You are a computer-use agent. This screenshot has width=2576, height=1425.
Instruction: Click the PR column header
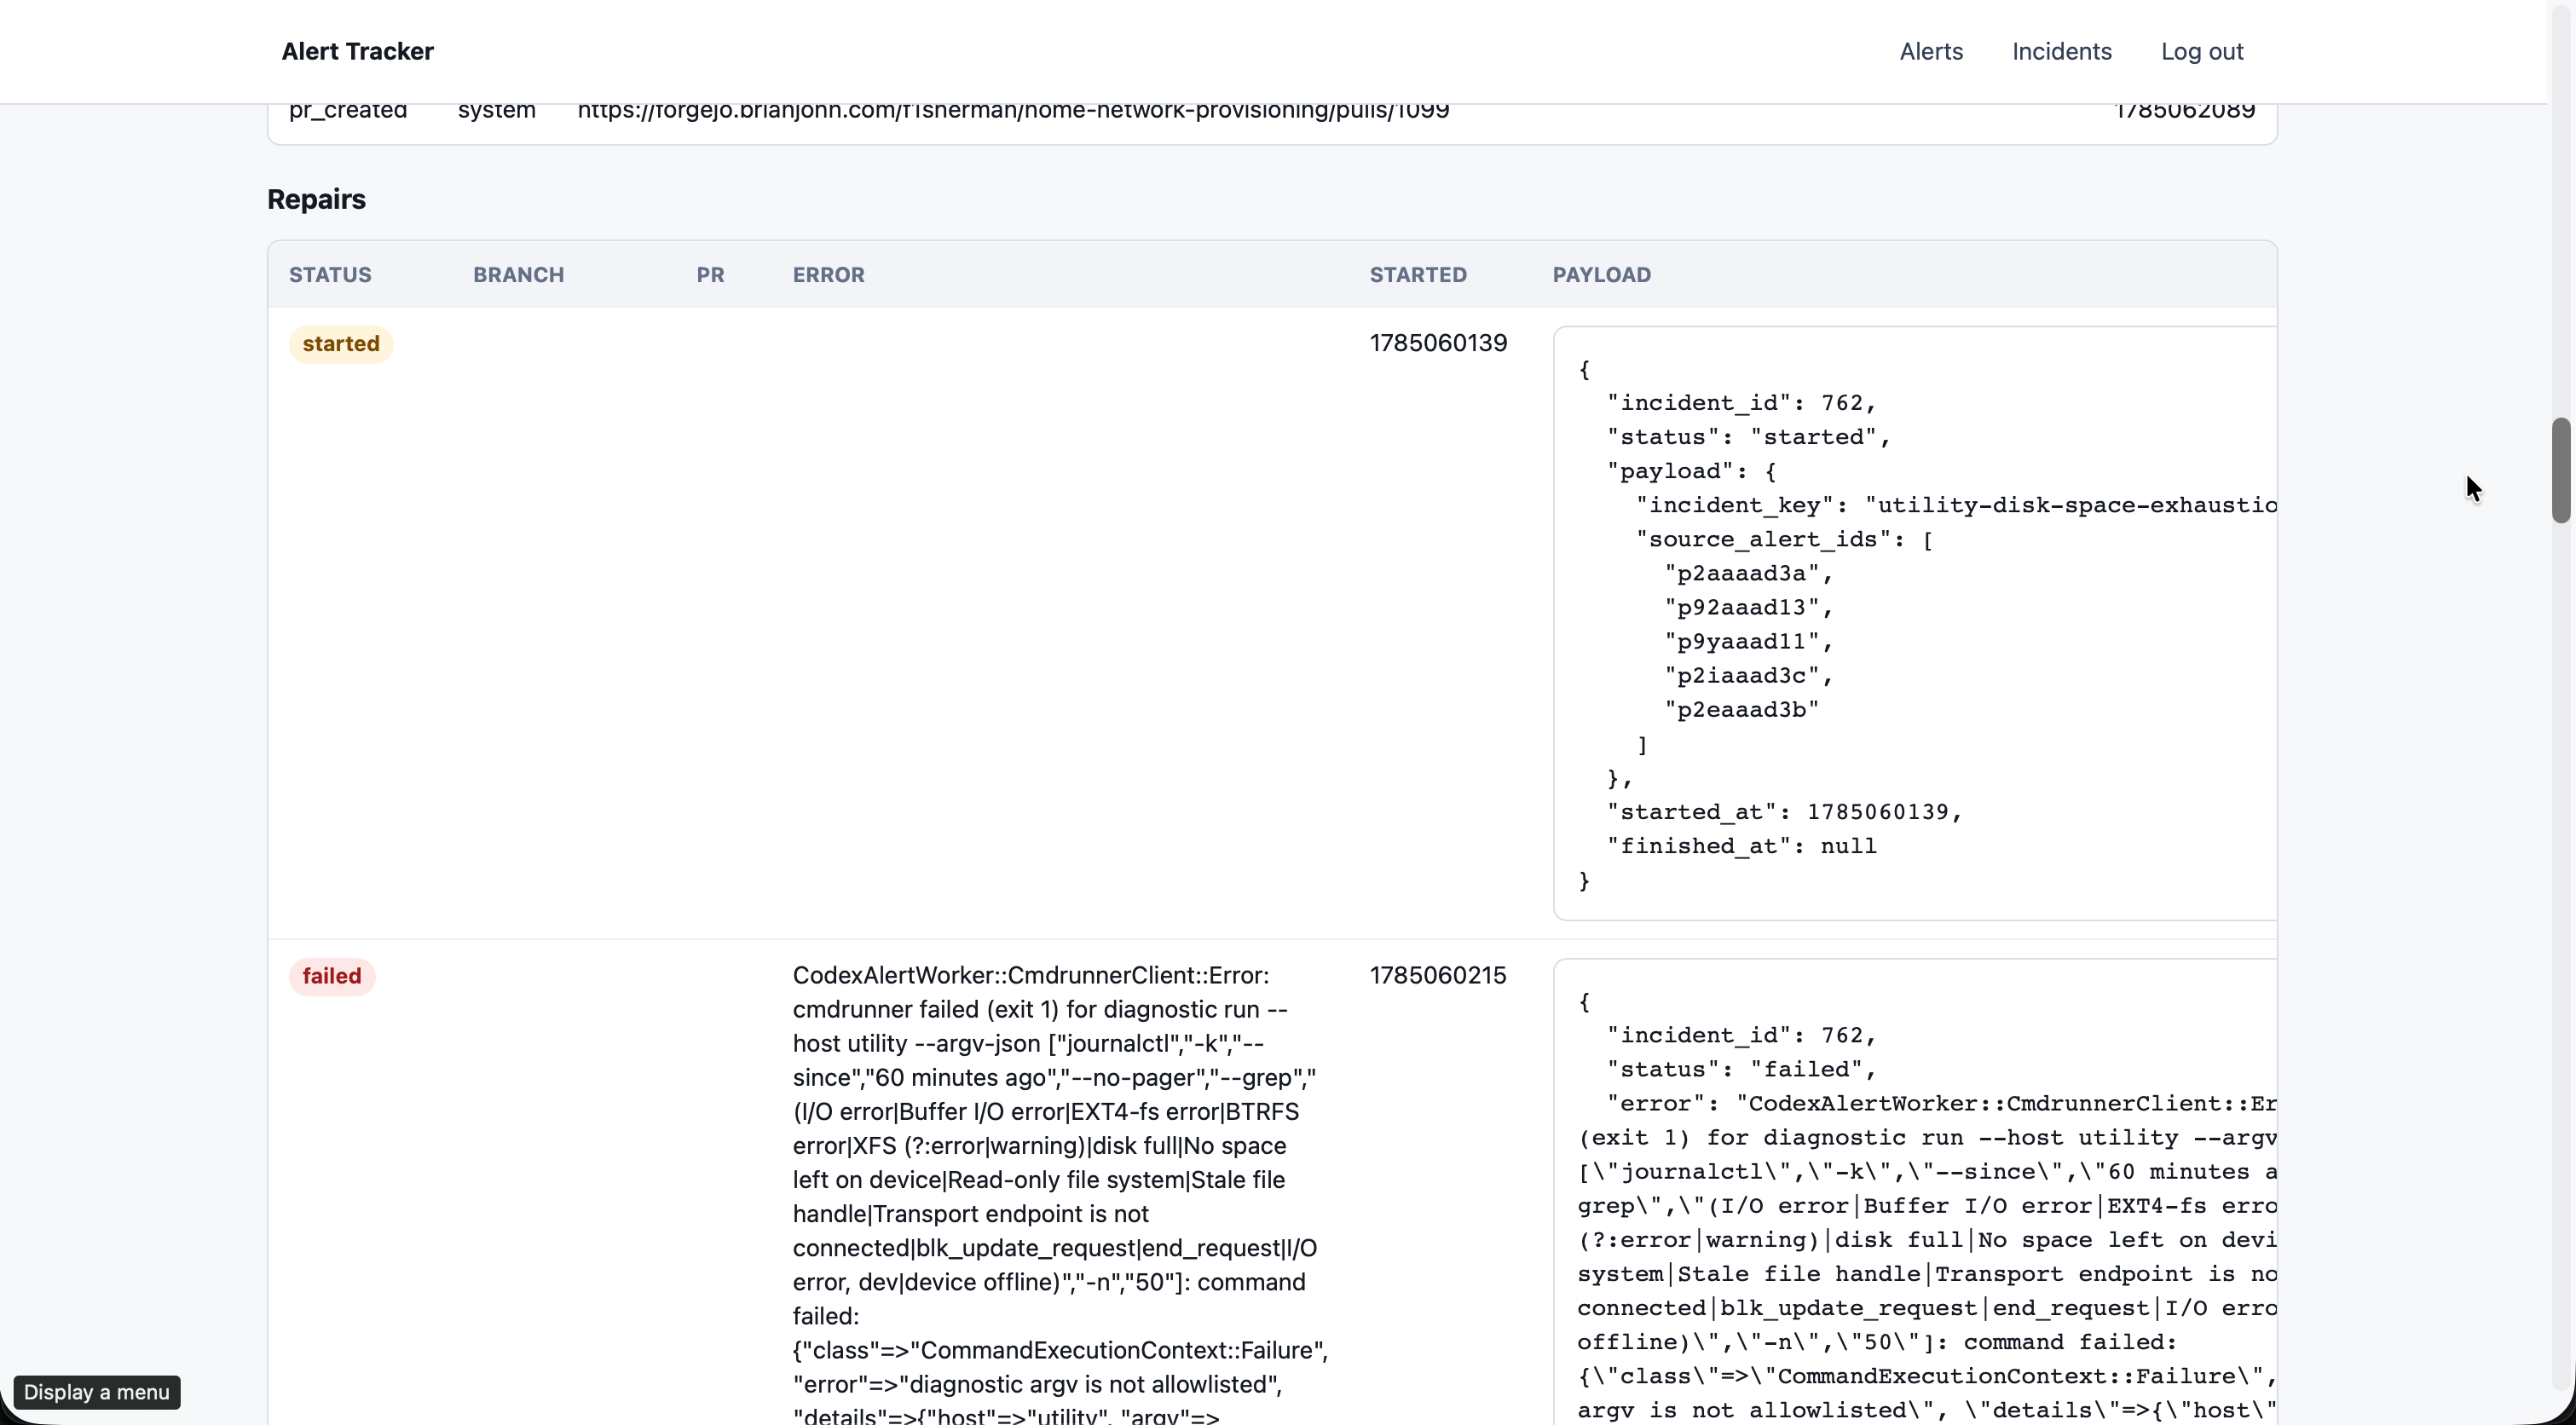click(710, 274)
